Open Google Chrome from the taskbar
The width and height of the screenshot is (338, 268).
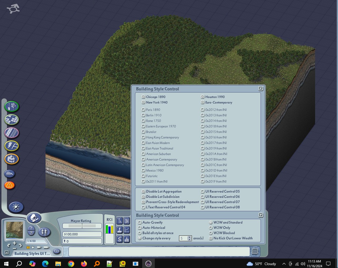(x=71, y=264)
